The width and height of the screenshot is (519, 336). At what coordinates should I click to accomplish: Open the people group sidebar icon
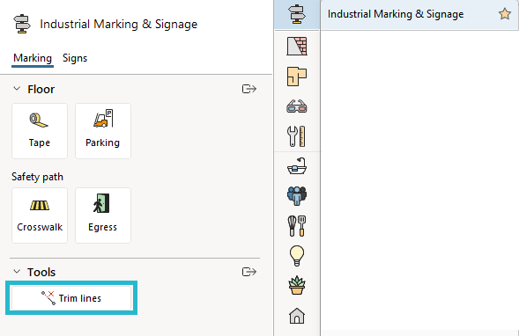pyautogui.click(x=297, y=195)
